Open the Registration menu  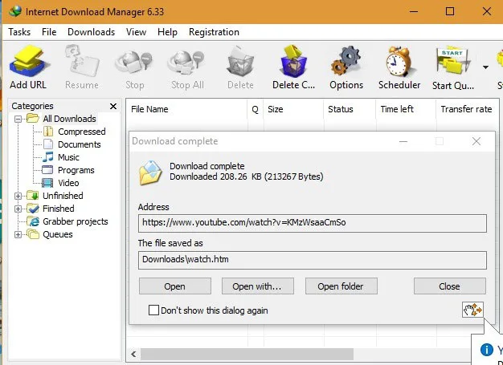coord(214,32)
